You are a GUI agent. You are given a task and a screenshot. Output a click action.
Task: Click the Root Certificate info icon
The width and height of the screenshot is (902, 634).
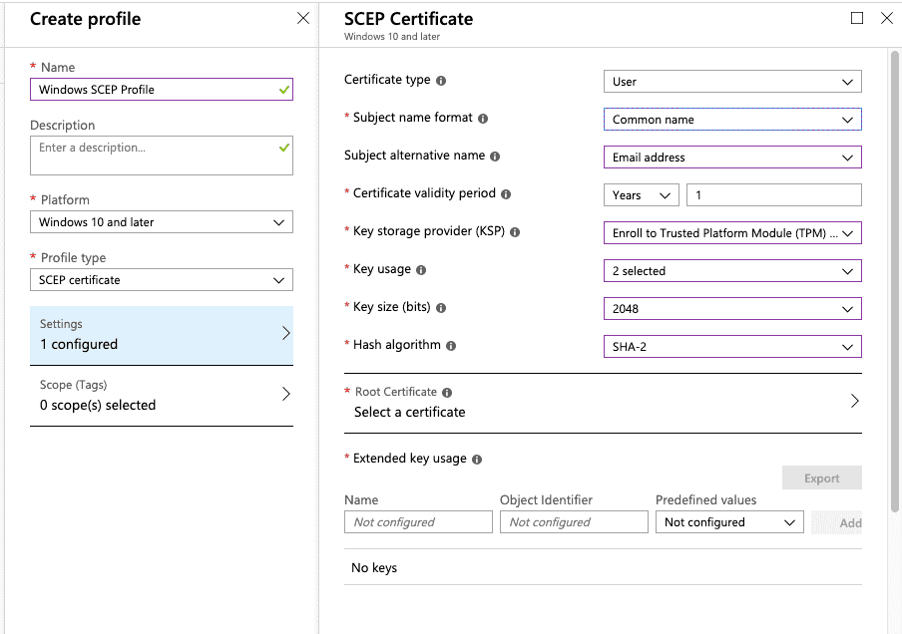(x=447, y=393)
